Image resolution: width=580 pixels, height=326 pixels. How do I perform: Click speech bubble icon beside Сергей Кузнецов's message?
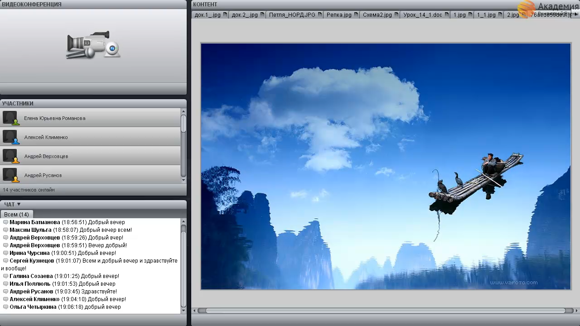point(5,261)
